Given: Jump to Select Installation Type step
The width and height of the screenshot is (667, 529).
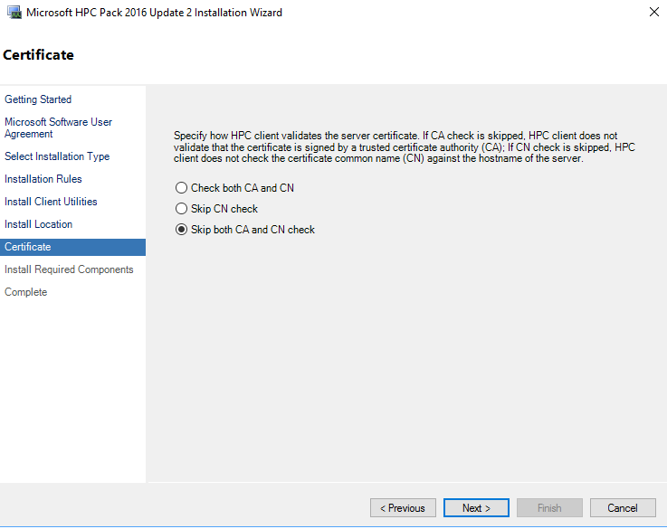Looking at the screenshot, I should click(x=57, y=156).
